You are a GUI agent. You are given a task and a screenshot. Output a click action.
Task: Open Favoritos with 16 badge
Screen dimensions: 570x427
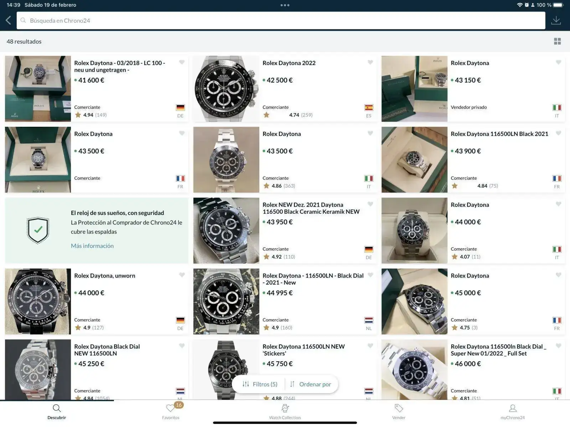(x=171, y=411)
